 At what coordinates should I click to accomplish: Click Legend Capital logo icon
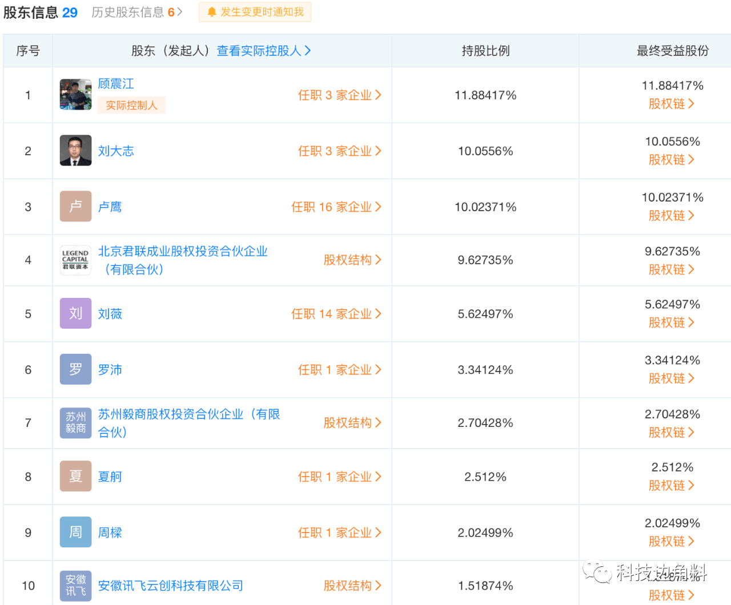pos(75,260)
